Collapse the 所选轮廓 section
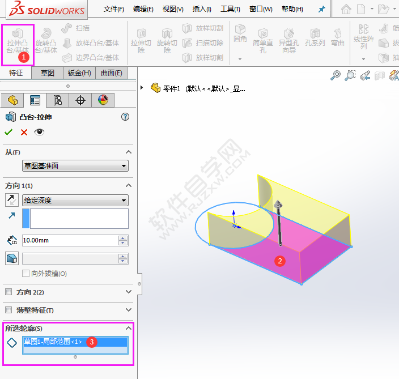The width and height of the screenshot is (399, 379). (x=129, y=328)
